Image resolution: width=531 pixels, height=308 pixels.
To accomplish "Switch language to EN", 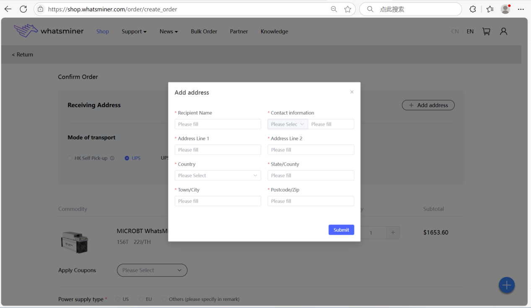I will (x=470, y=31).
